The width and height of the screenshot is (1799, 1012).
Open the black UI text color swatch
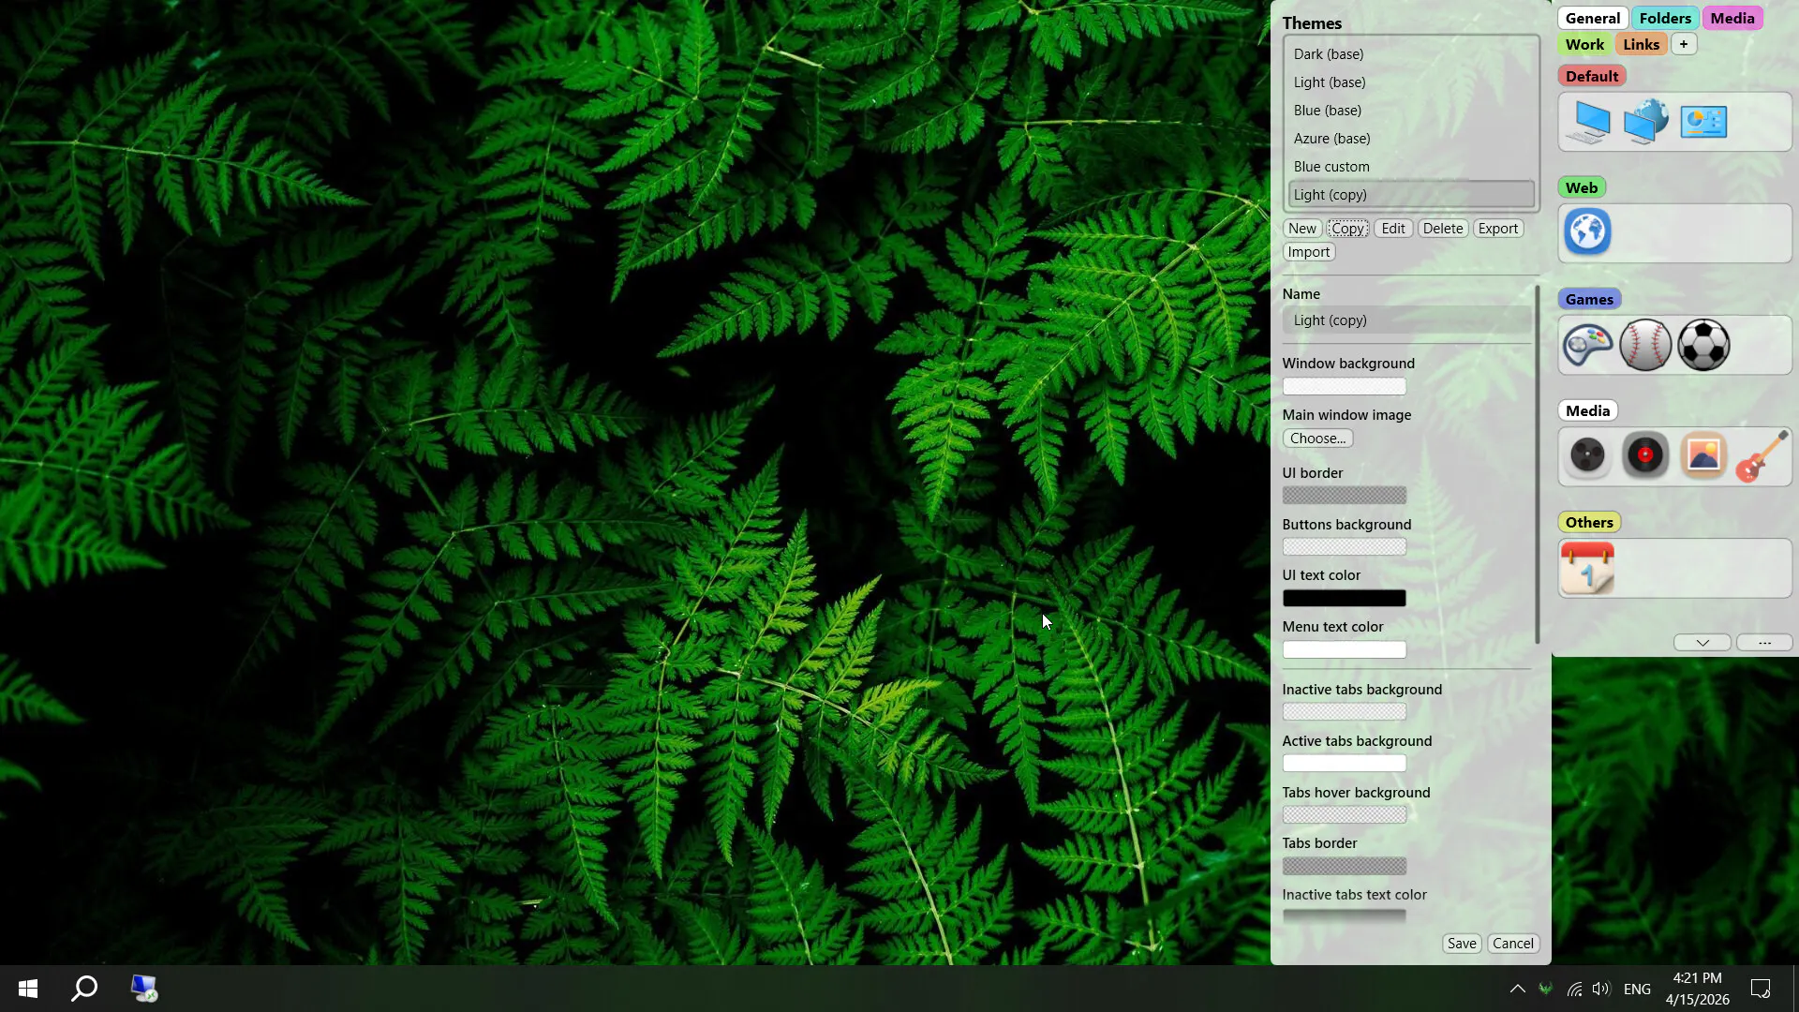[1345, 599]
